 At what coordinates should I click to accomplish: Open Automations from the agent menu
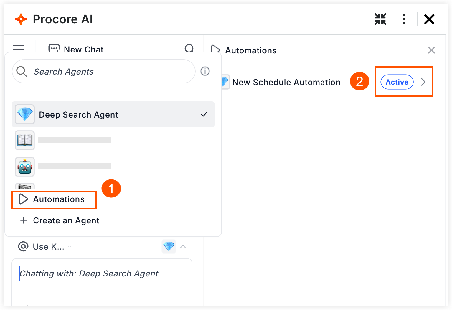point(54,199)
